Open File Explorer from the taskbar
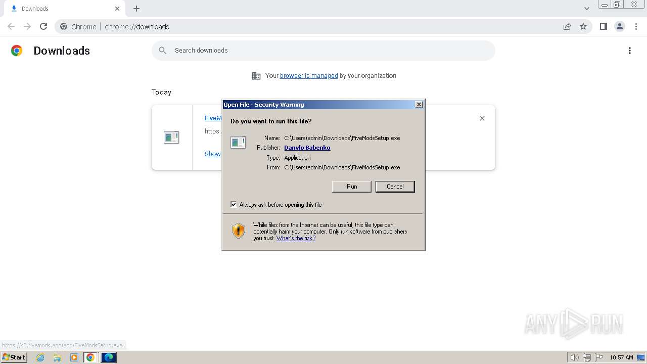This screenshot has width=647, height=364. click(57, 357)
